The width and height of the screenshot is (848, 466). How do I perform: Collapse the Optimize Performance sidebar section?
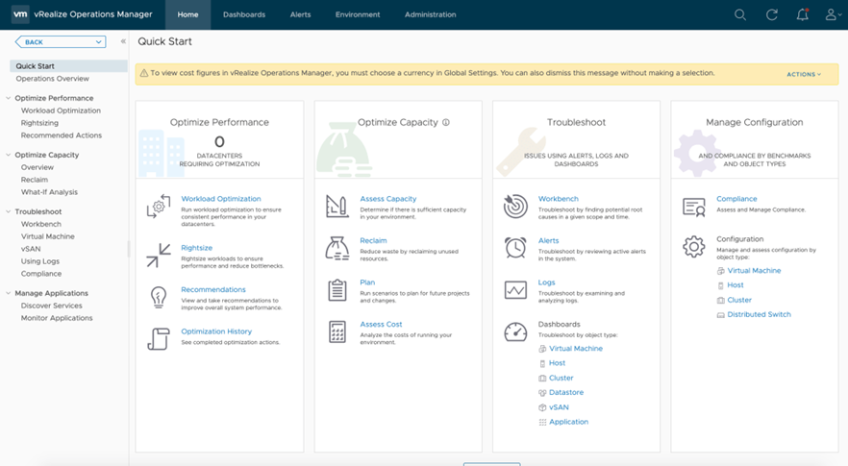click(x=8, y=98)
